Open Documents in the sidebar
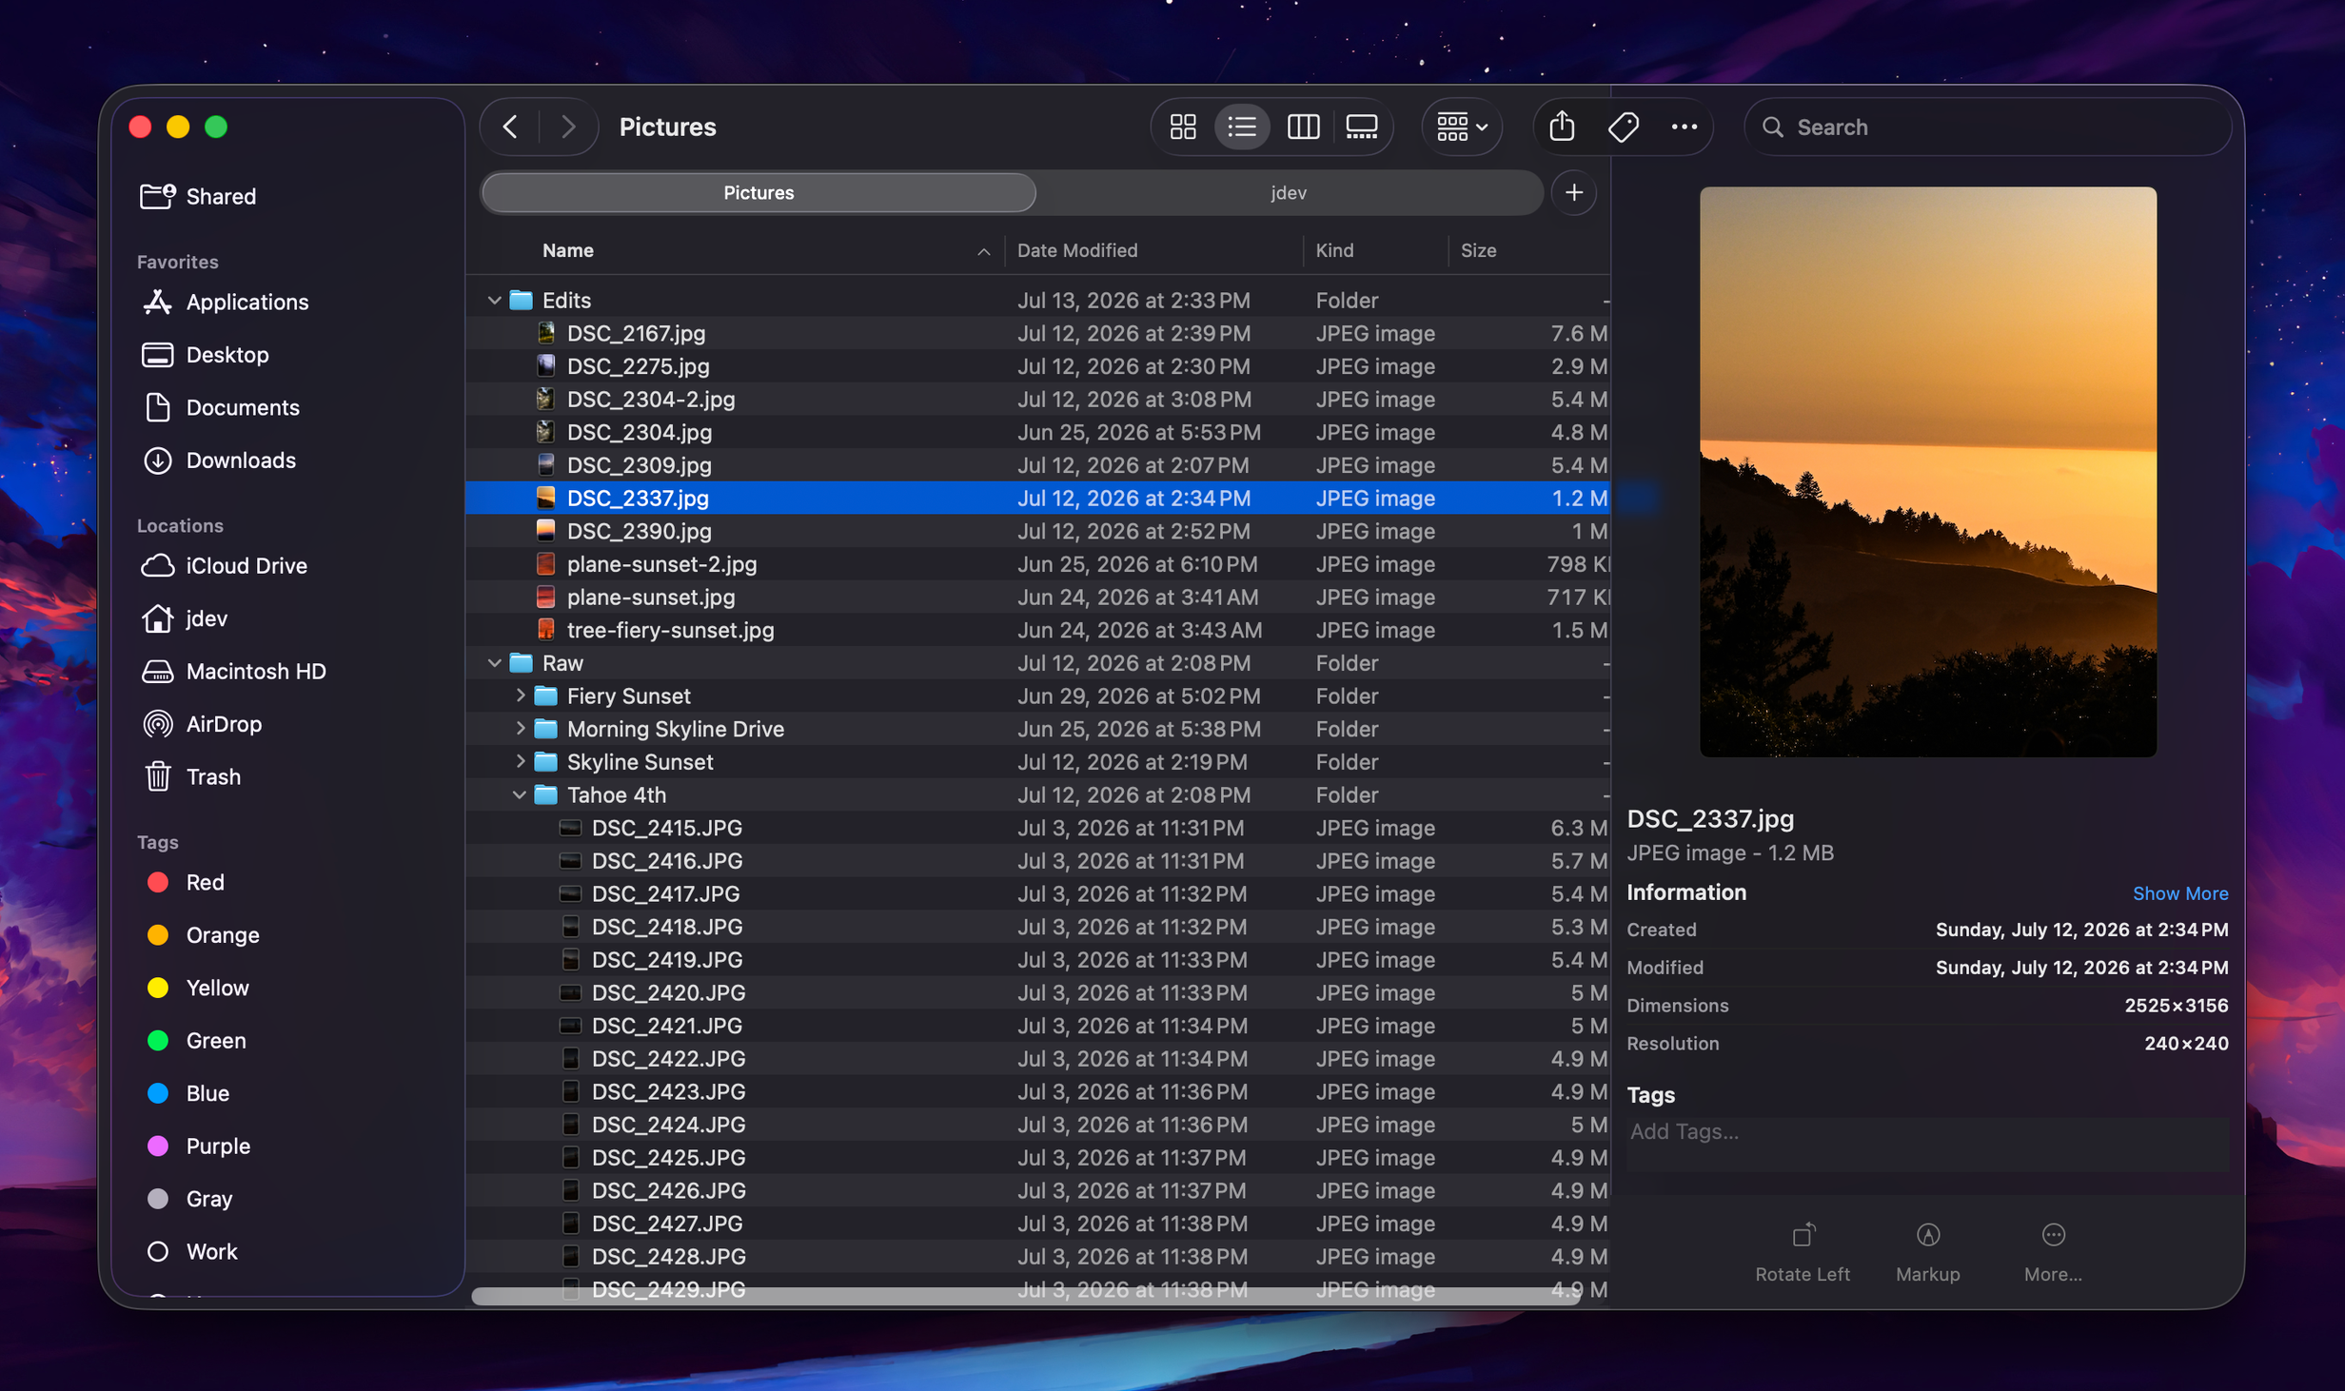2345x1391 pixels. pos(243,407)
